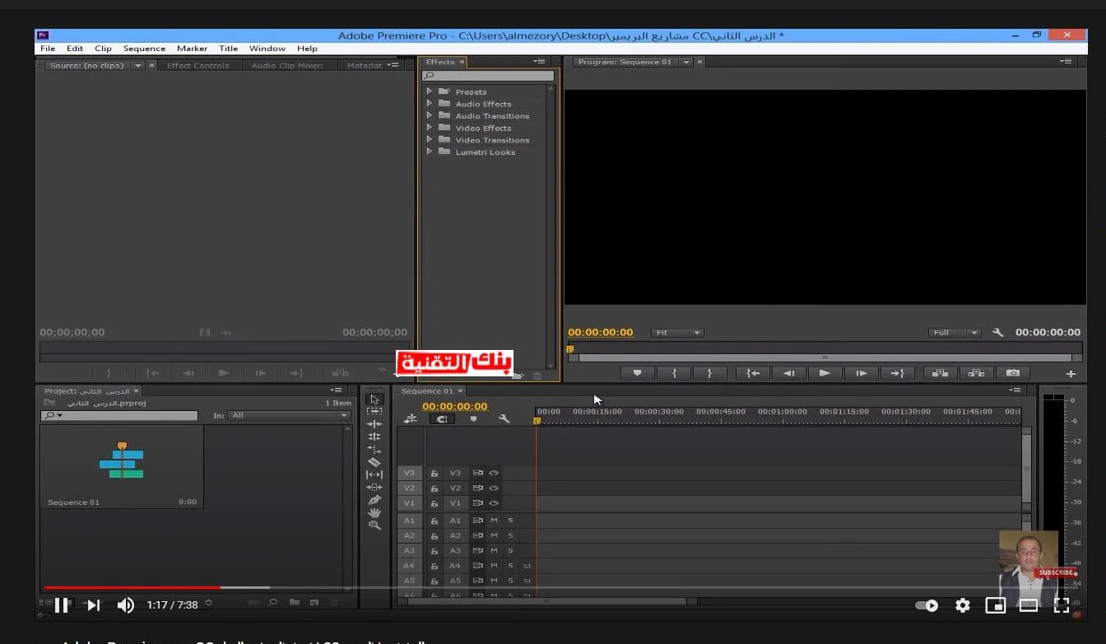Select the Selection arrow tool

pos(374,399)
